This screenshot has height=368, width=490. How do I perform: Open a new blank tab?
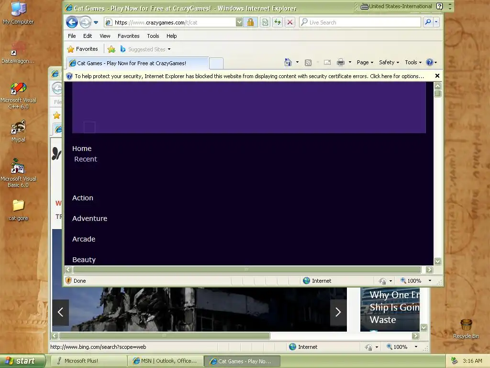(x=216, y=63)
